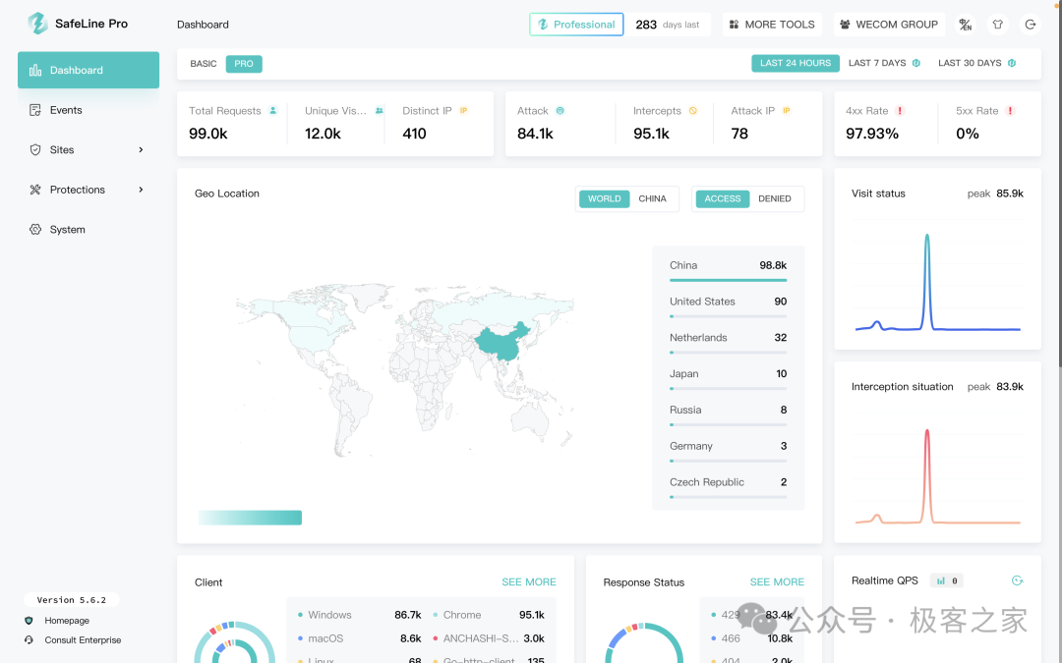This screenshot has height=663, width=1062.
Task: Switch the dashboard to BASIC mode
Action: 204,64
